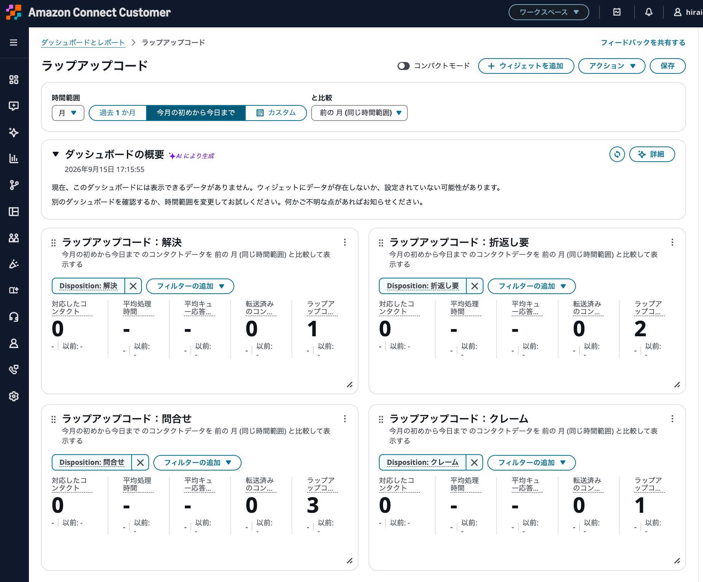Open options menu of 解決 widget
The image size is (703, 582).
click(345, 242)
